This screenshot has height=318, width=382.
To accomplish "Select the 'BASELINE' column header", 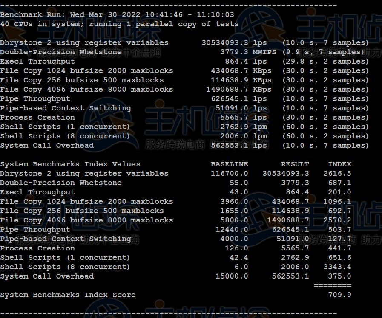I will 230,164.
